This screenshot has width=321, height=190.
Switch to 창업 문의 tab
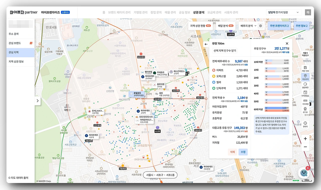(x=156, y=12)
